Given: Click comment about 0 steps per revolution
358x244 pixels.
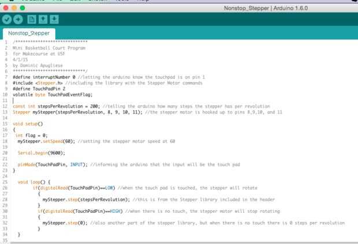Looking at the screenshot, I should tap(218, 223).
